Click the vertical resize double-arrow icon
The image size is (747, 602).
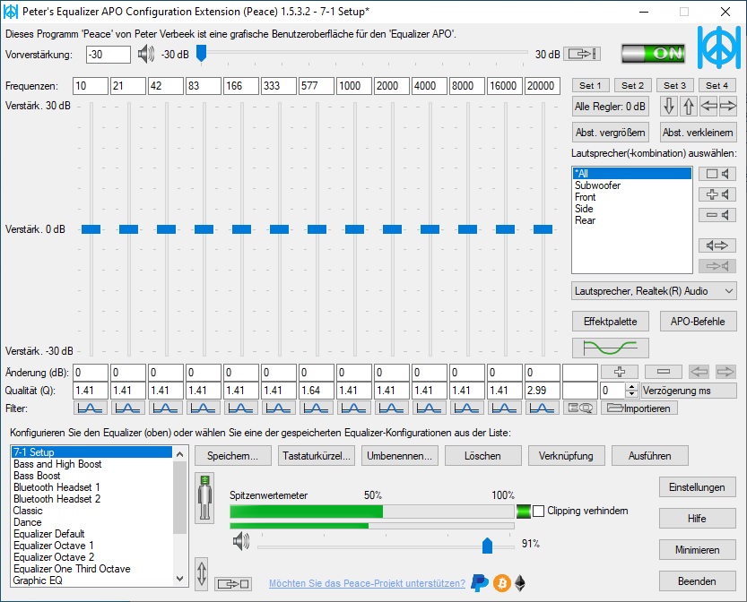tap(202, 574)
